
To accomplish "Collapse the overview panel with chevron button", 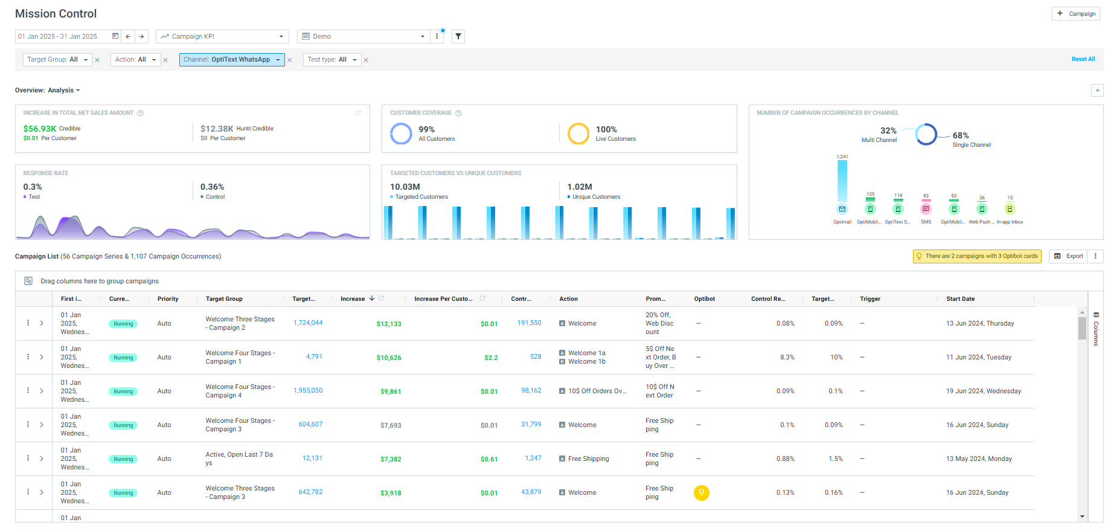I will pos(1097,91).
